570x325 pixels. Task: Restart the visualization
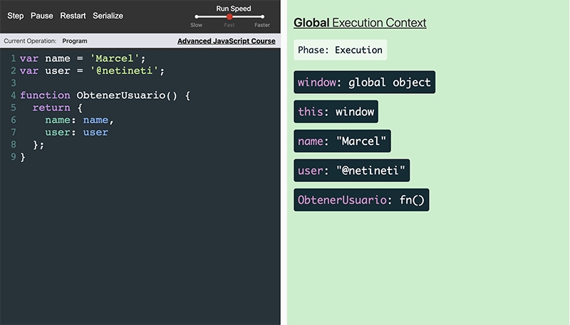click(x=73, y=16)
